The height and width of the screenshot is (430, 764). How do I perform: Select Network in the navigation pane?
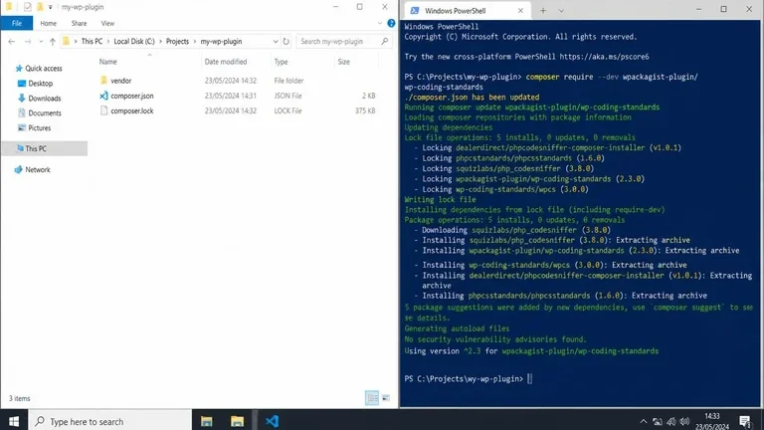(x=38, y=169)
